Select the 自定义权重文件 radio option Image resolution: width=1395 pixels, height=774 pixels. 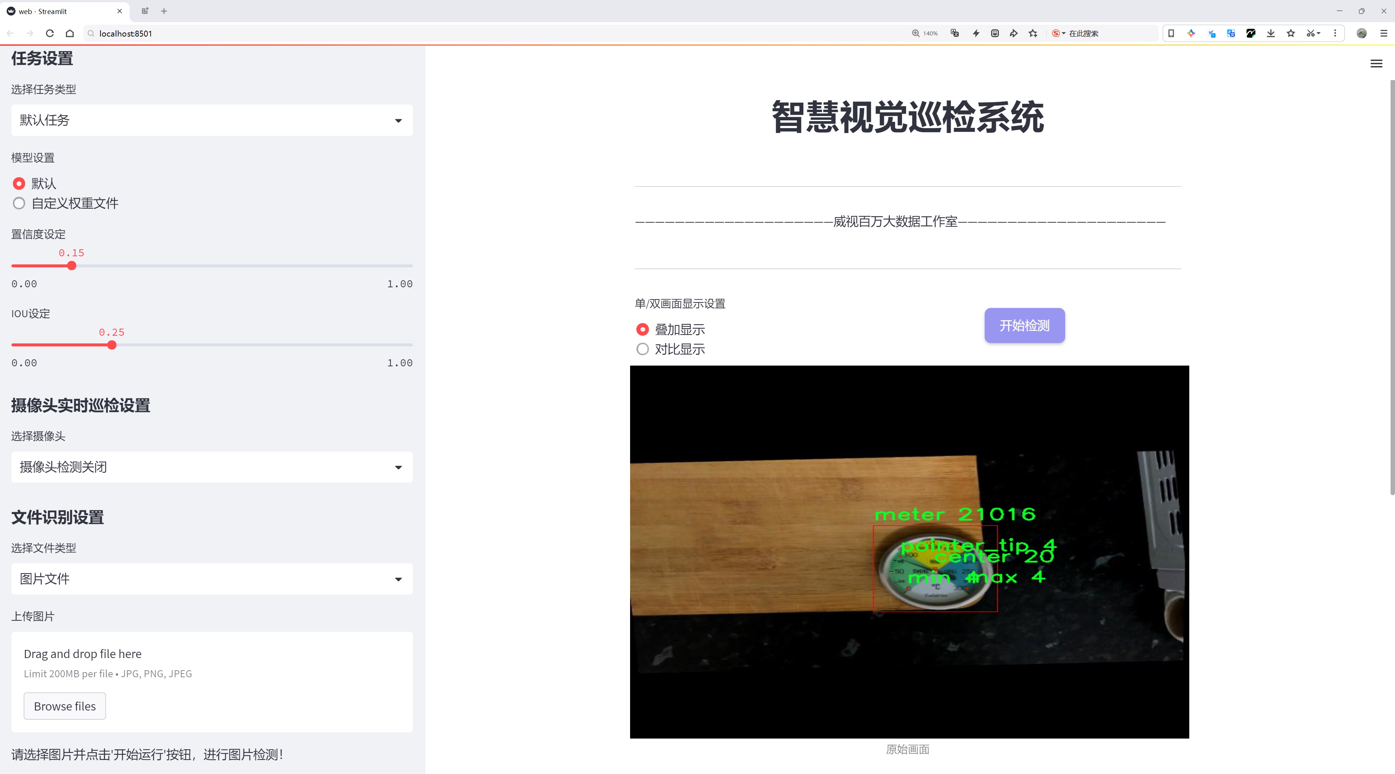point(65,203)
